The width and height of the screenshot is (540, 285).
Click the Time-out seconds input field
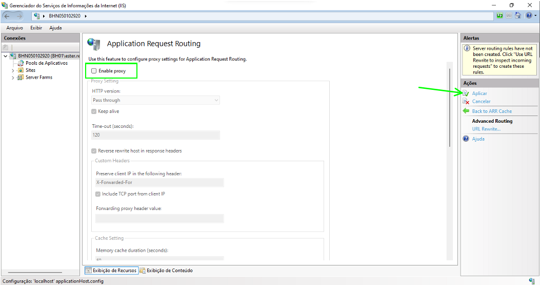pyautogui.click(x=155, y=135)
